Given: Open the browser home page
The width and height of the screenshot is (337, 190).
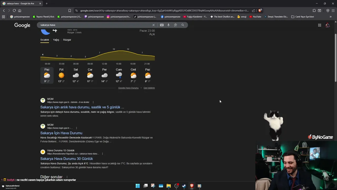Looking at the screenshot, I should 19,11.
